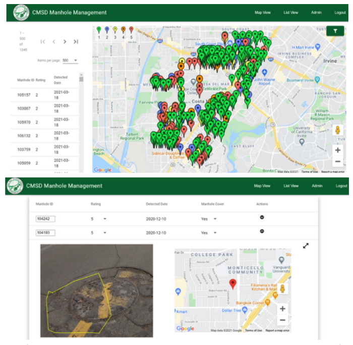
Task: Select manhole row 105970
Action: [45, 122]
